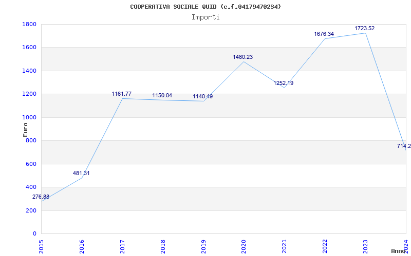Select x-axis year 2019
411x256 pixels.
[x=203, y=246]
